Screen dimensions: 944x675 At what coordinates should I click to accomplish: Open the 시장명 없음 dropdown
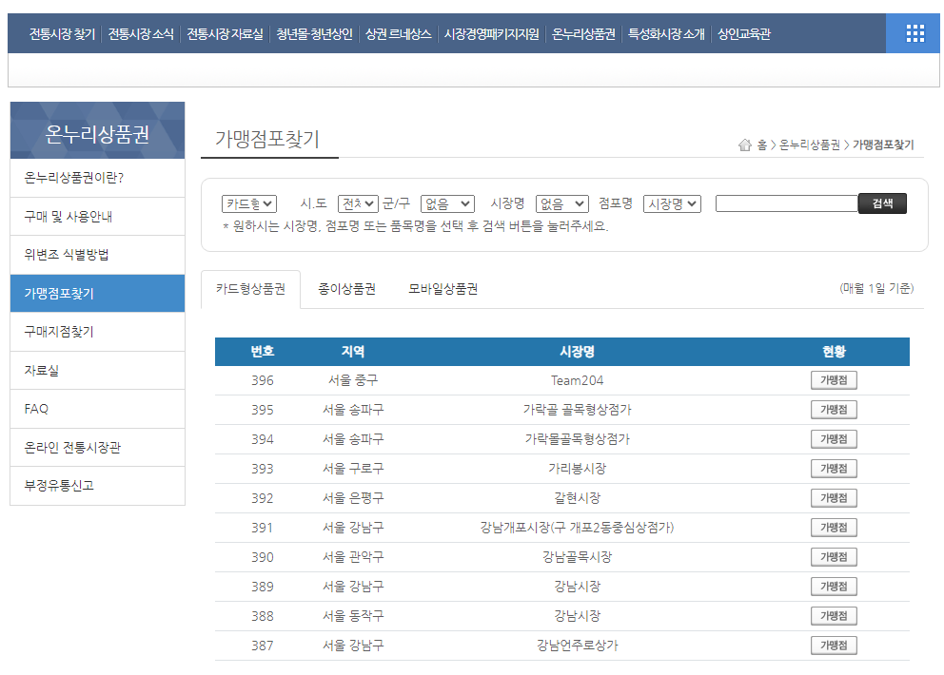click(561, 204)
